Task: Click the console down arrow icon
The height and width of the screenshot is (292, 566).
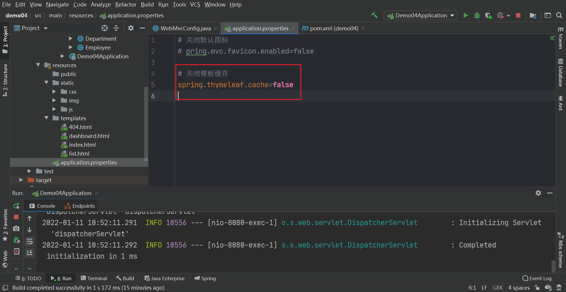Action: [29, 230]
